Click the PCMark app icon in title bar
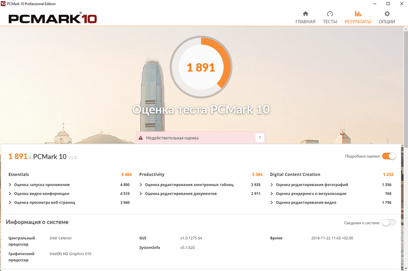The width and height of the screenshot is (408, 271). point(4,4)
